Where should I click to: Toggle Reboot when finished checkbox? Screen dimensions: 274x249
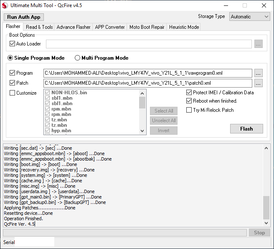(x=189, y=101)
